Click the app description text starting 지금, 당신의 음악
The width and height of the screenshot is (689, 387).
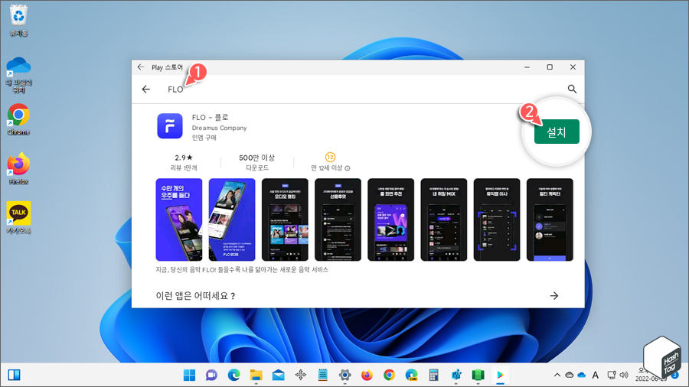242,270
